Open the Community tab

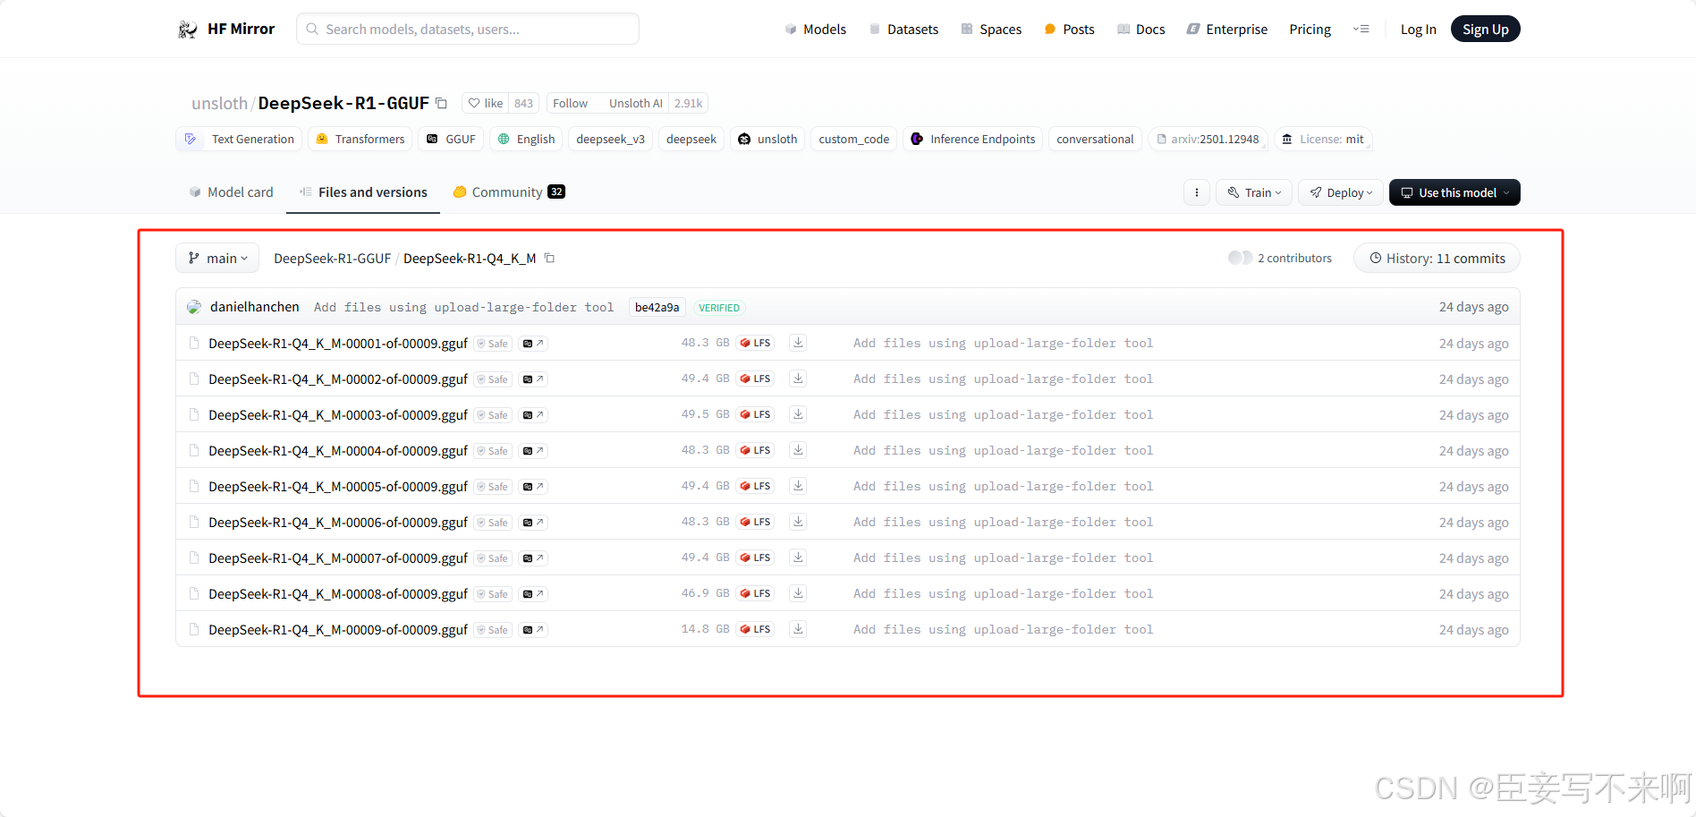pyautogui.click(x=508, y=192)
